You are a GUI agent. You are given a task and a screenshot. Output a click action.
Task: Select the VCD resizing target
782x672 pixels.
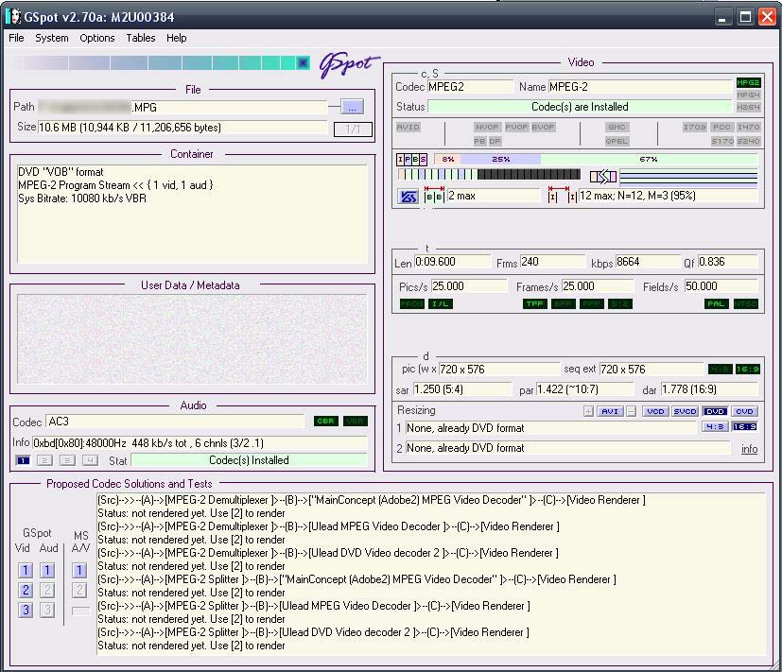click(655, 411)
